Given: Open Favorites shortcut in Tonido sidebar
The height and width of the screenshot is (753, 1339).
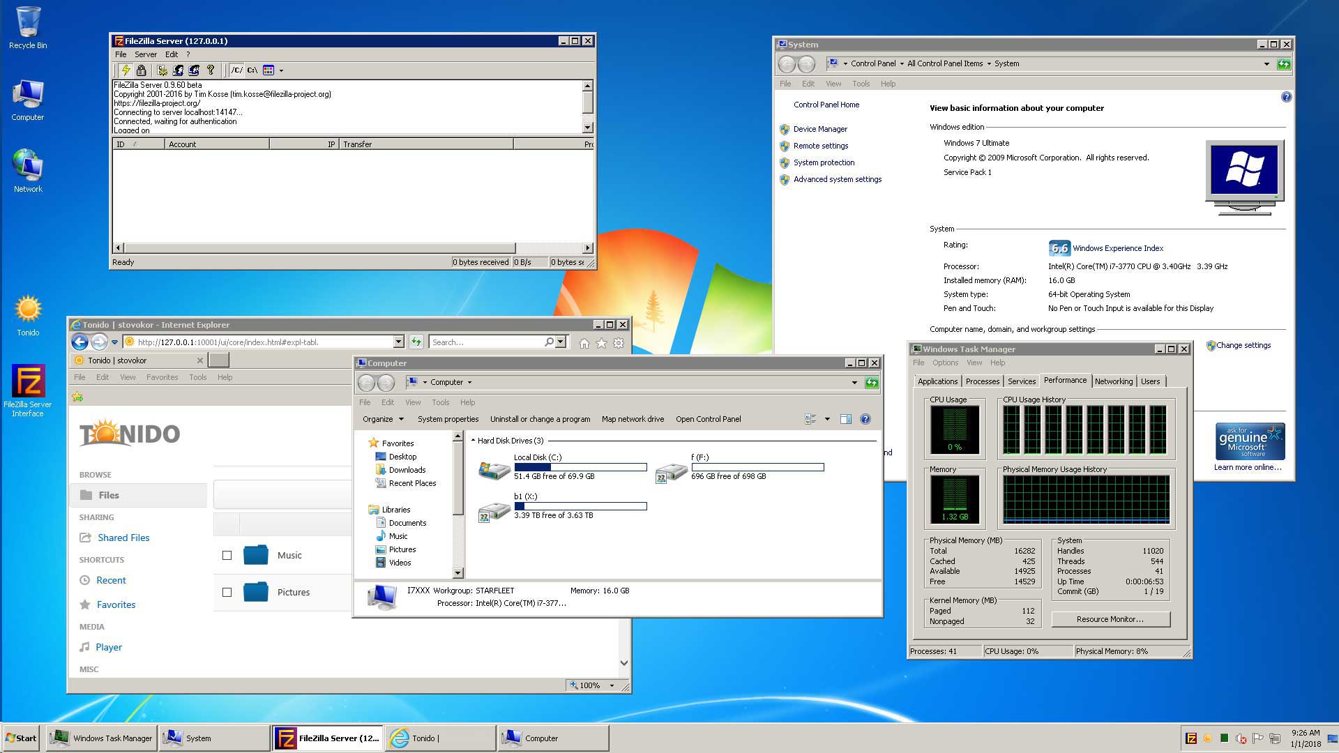Looking at the screenshot, I should pos(116,604).
